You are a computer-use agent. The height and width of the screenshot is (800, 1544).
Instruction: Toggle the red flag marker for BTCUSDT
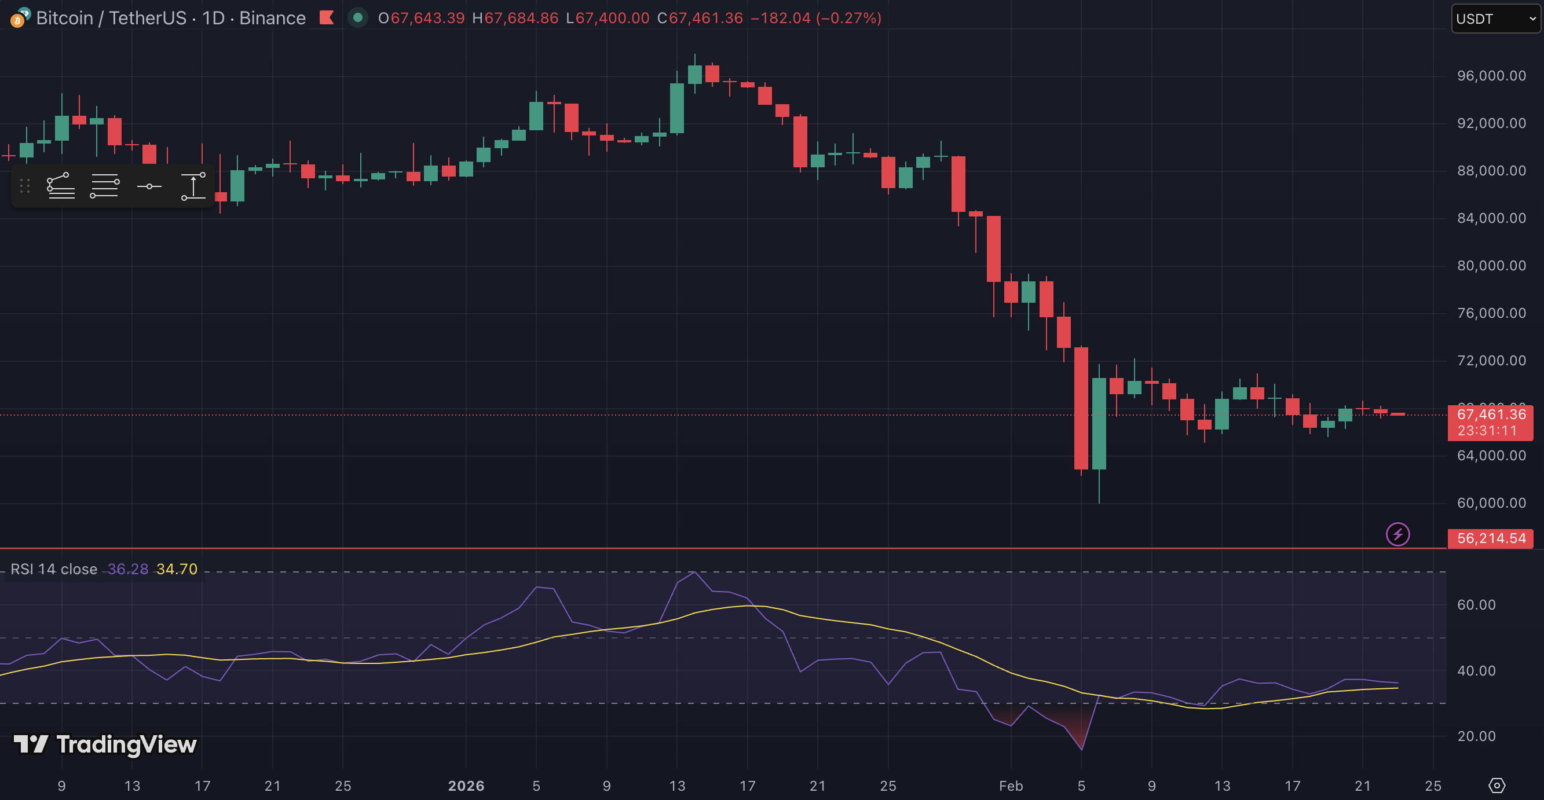[x=327, y=18]
